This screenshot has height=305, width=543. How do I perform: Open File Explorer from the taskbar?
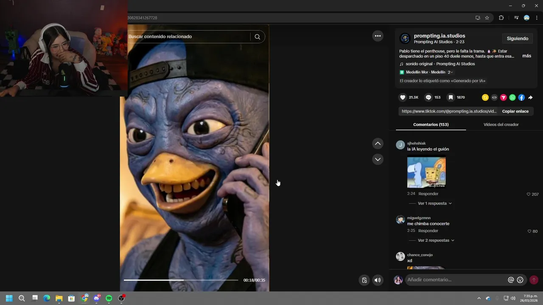click(59, 298)
